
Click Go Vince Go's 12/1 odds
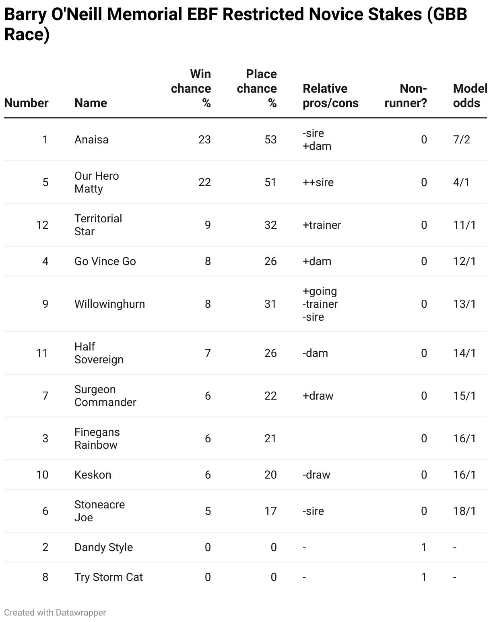(464, 261)
